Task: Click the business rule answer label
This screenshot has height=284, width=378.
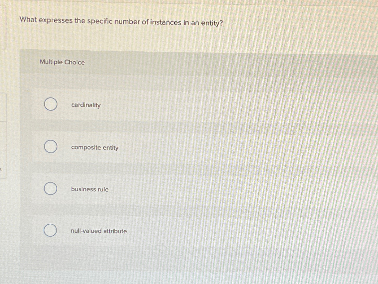Action: coord(89,189)
